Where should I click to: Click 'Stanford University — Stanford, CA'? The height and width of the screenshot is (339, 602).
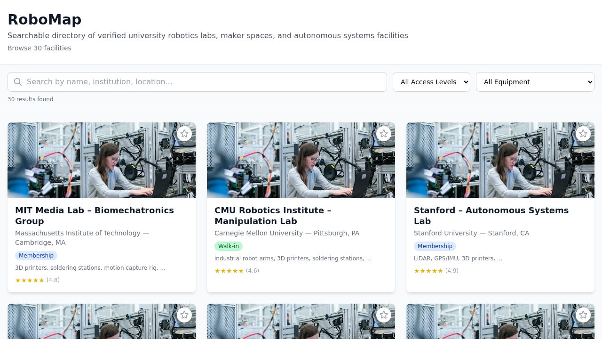point(472,233)
